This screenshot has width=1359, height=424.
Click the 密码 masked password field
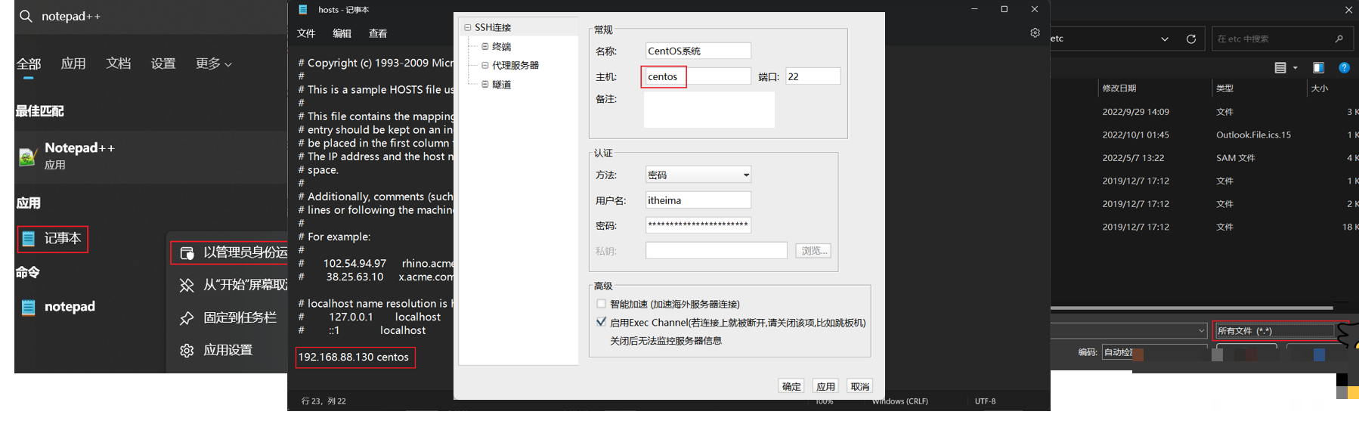coord(698,225)
